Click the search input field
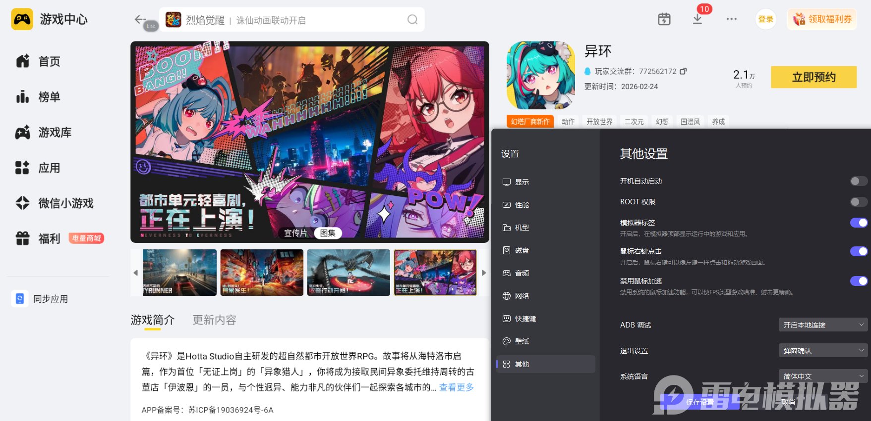Image resolution: width=871 pixels, height=421 pixels. pos(292,20)
